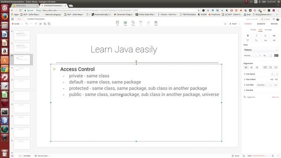Open the Character list style dropdown
281x158 pixels.
click(264, 85)
